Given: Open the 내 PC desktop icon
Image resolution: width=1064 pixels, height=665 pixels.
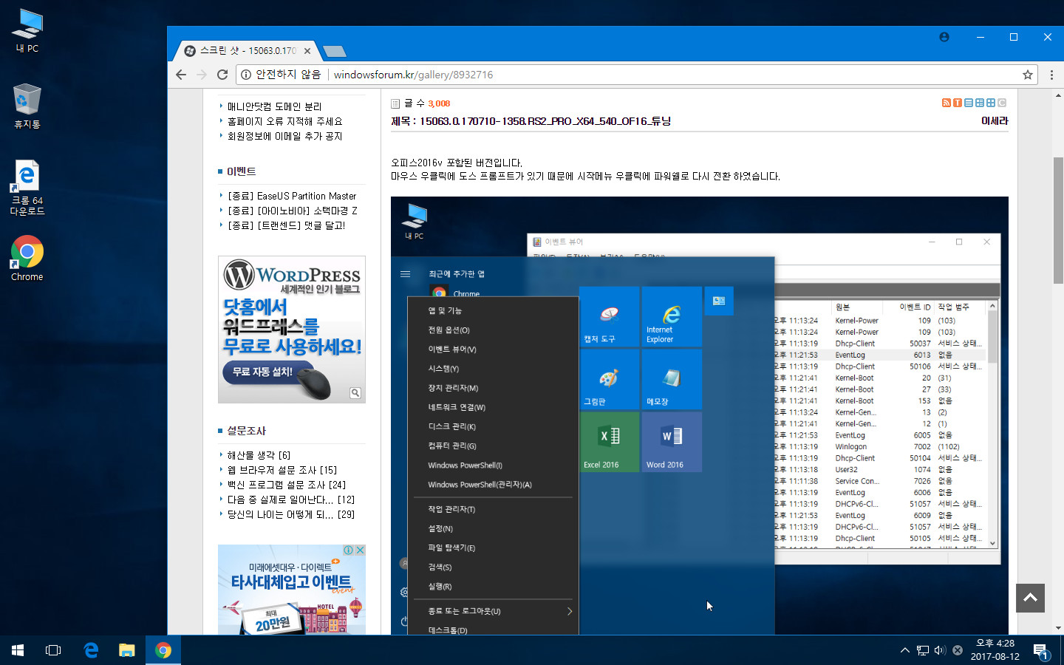Looking at the screenshot, I should coord(27,31).
